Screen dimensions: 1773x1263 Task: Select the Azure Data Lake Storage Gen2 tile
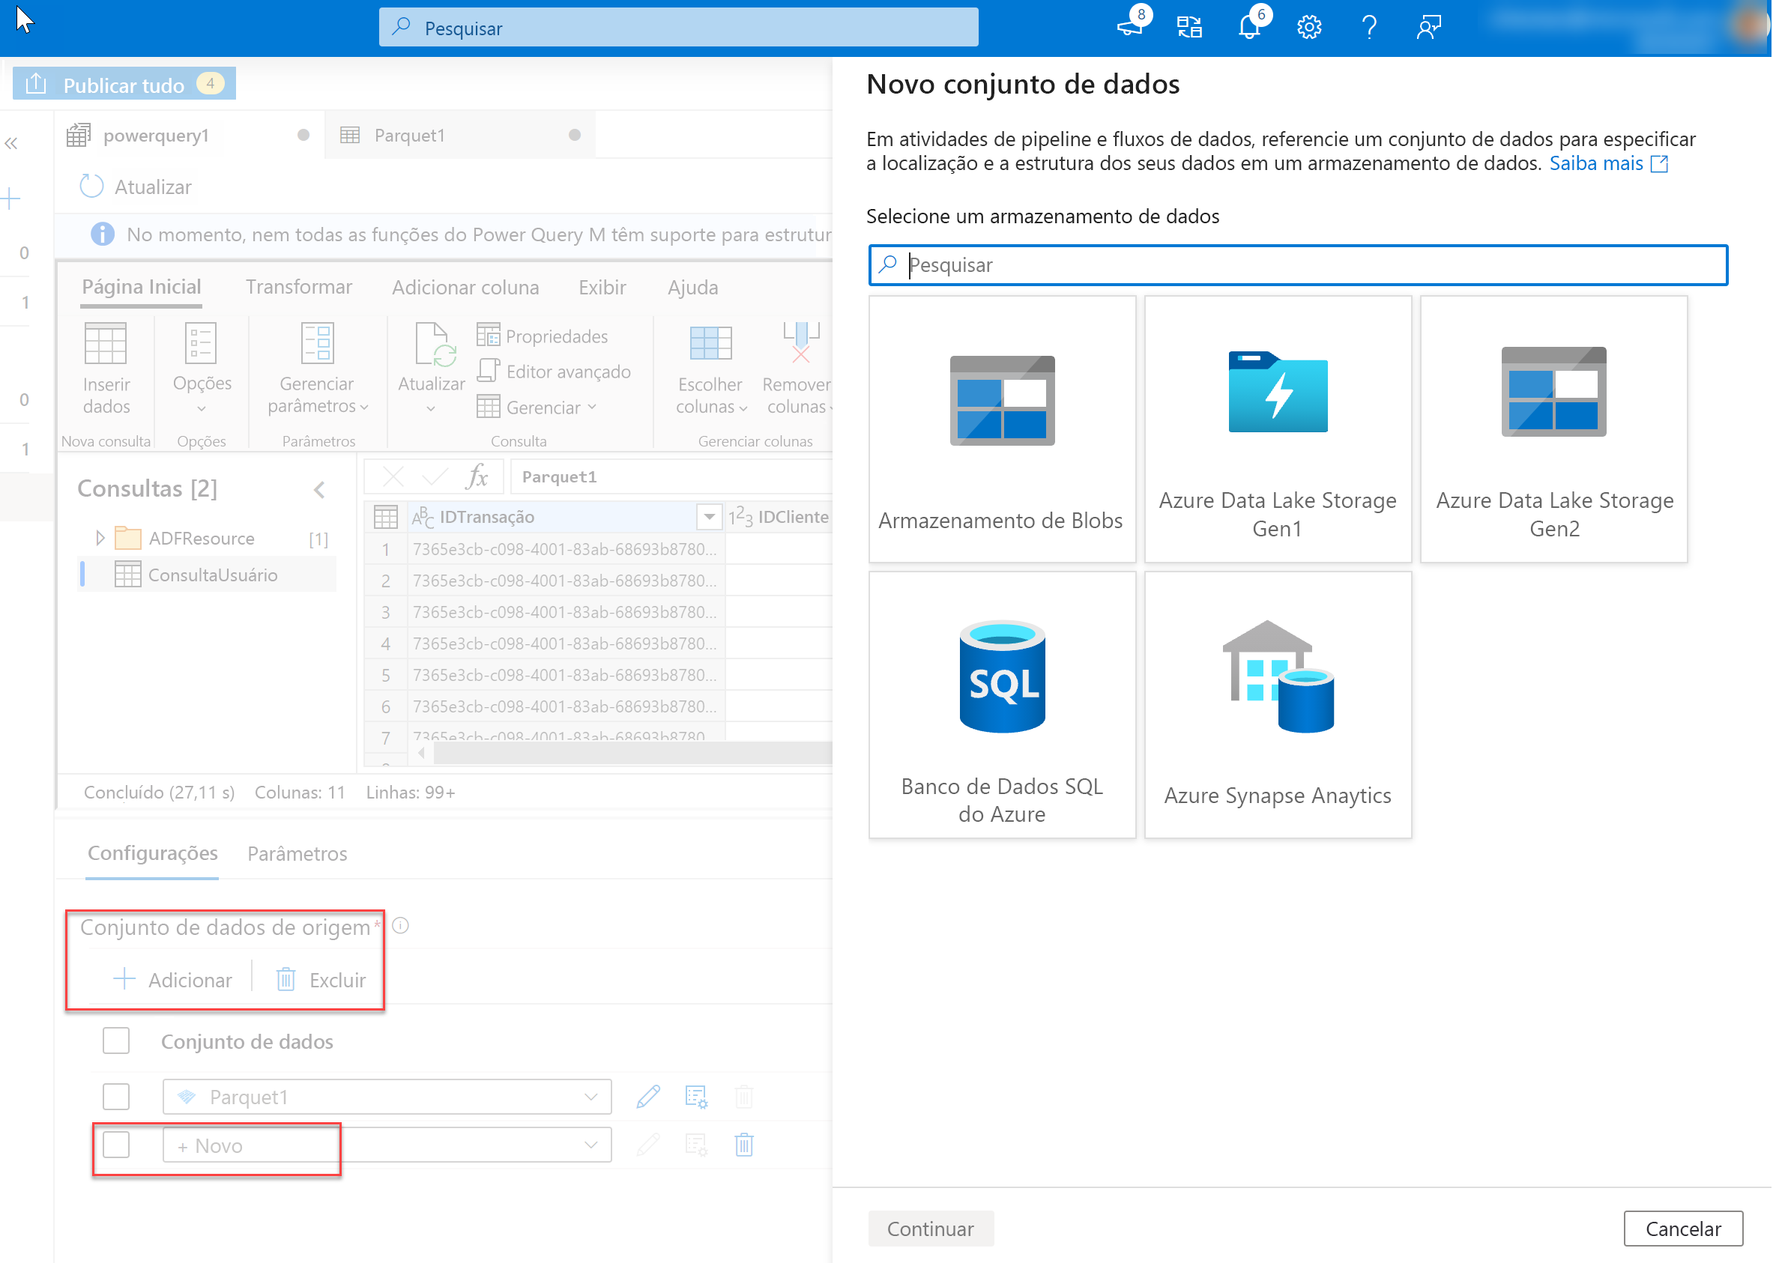[x=1553, y=428]
